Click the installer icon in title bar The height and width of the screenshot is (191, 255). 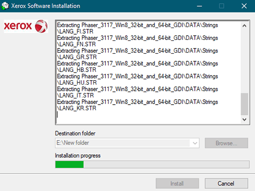point(5,6)
